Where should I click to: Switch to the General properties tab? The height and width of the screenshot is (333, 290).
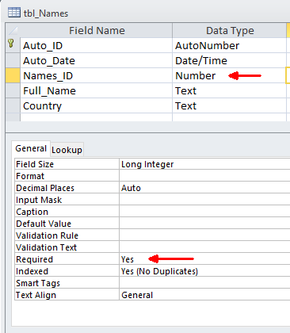pyautogui.click(x=31, y=148)
